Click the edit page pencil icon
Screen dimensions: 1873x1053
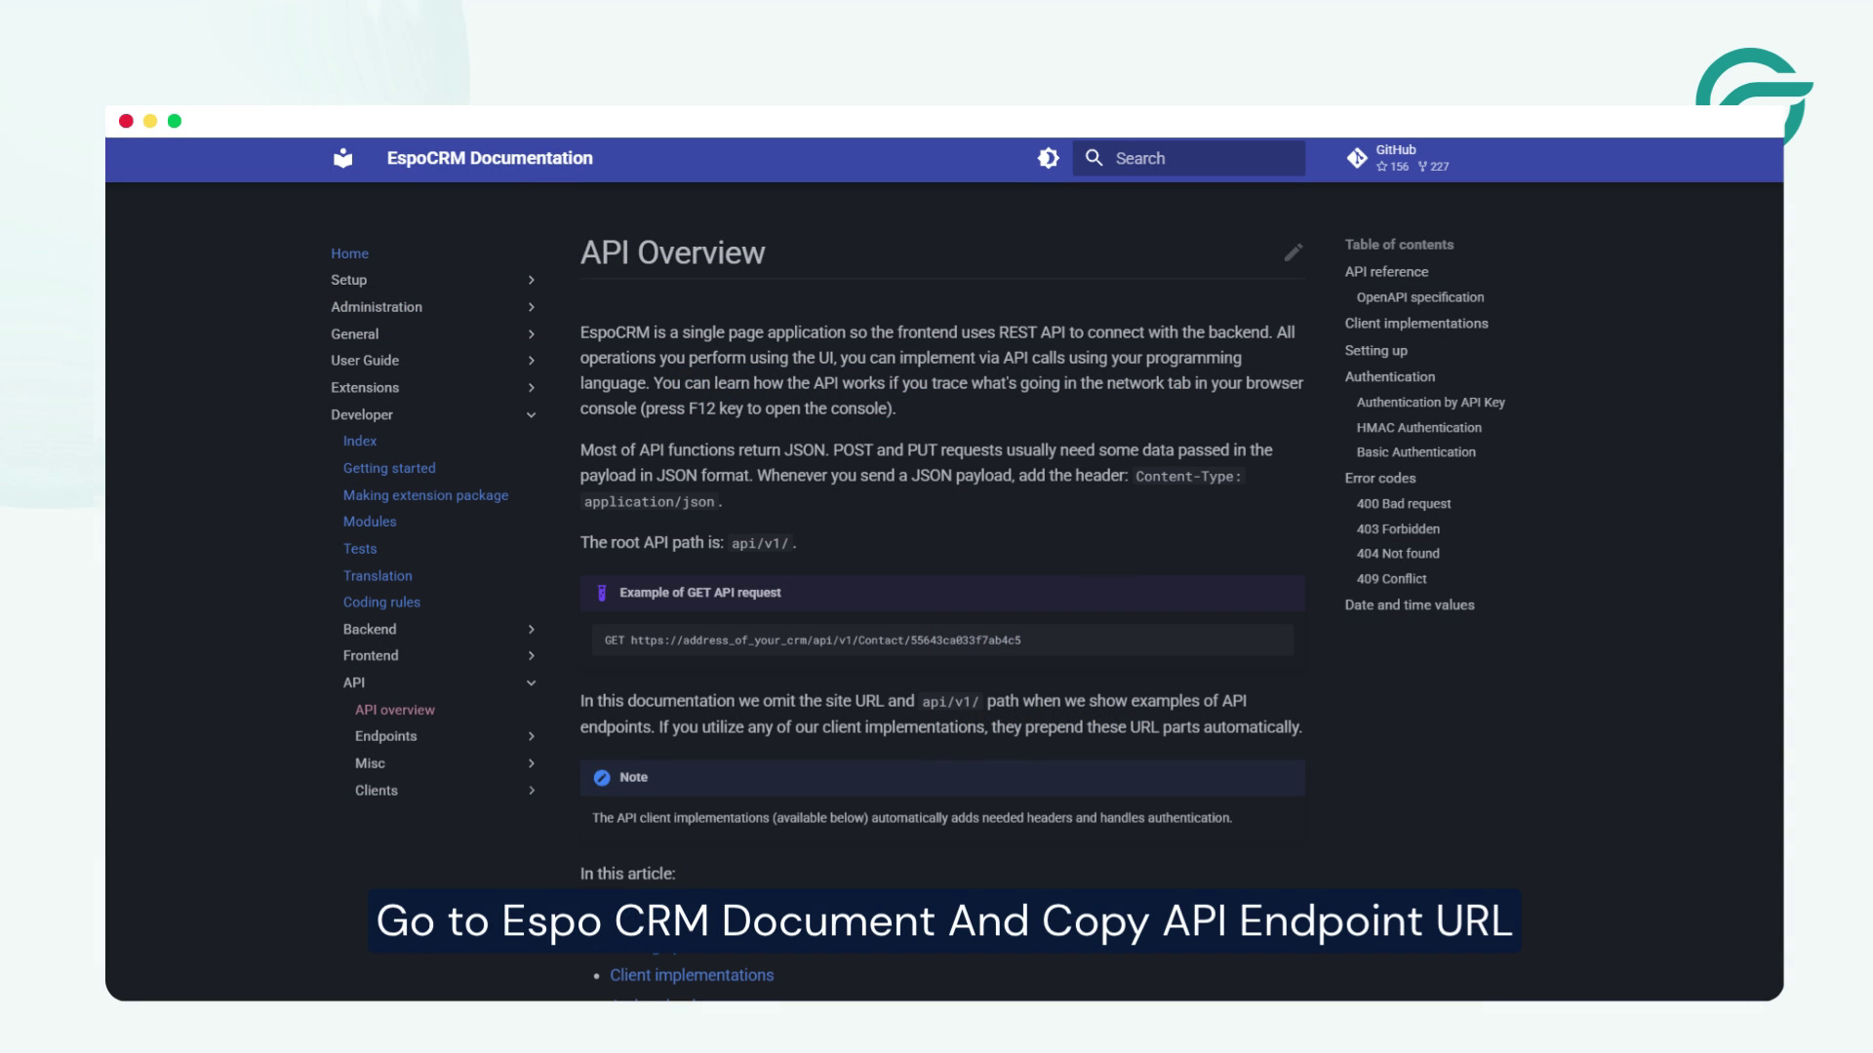pyautogui.click(x=1294, y=253)
